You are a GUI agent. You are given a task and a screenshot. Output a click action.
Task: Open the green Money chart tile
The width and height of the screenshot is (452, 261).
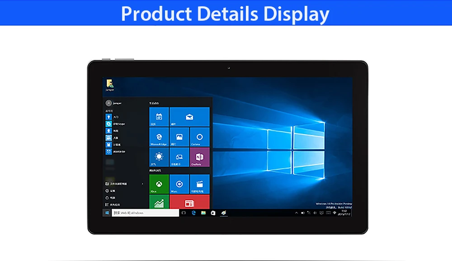(x=159, y=202)
